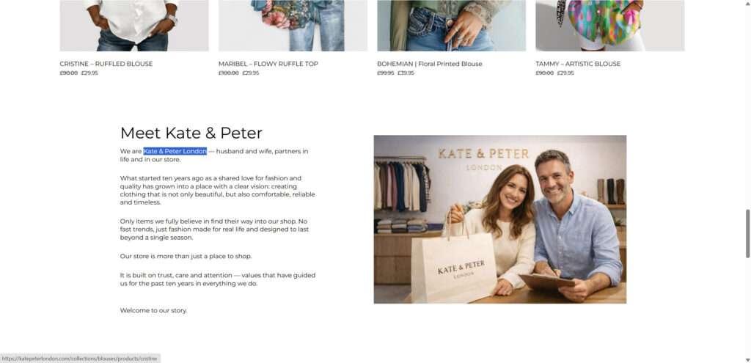Open the Cristine – Ruffled Blouse product title

106,64
